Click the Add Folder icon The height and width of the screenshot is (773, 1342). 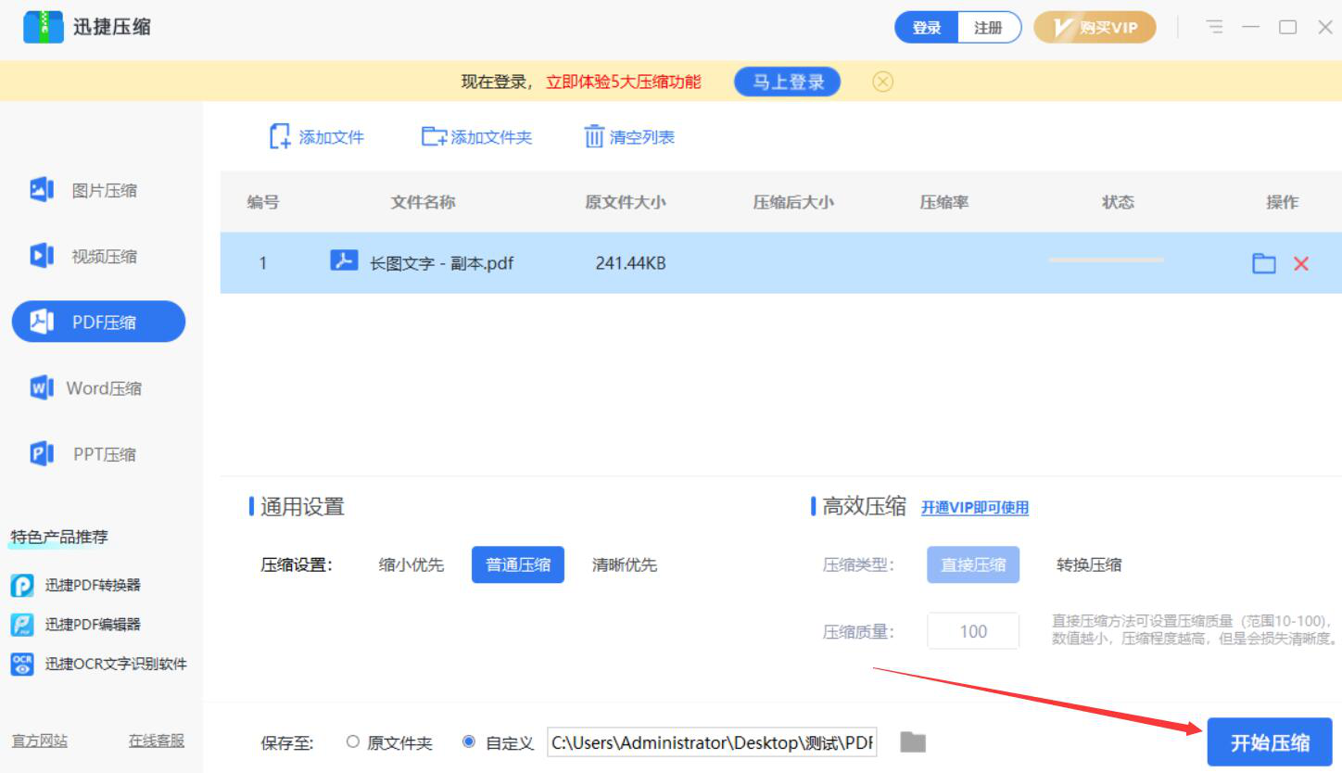[433, 137]
